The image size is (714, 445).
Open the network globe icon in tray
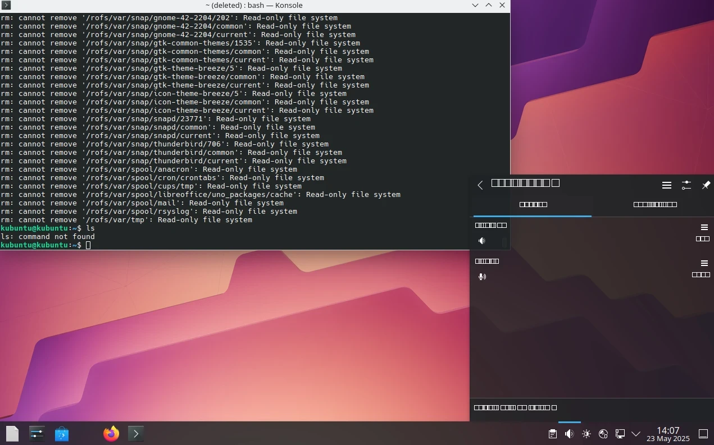[603, 434]
